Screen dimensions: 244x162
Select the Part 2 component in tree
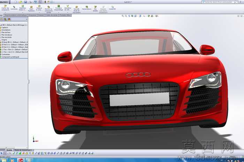click(x=15, y=47)
